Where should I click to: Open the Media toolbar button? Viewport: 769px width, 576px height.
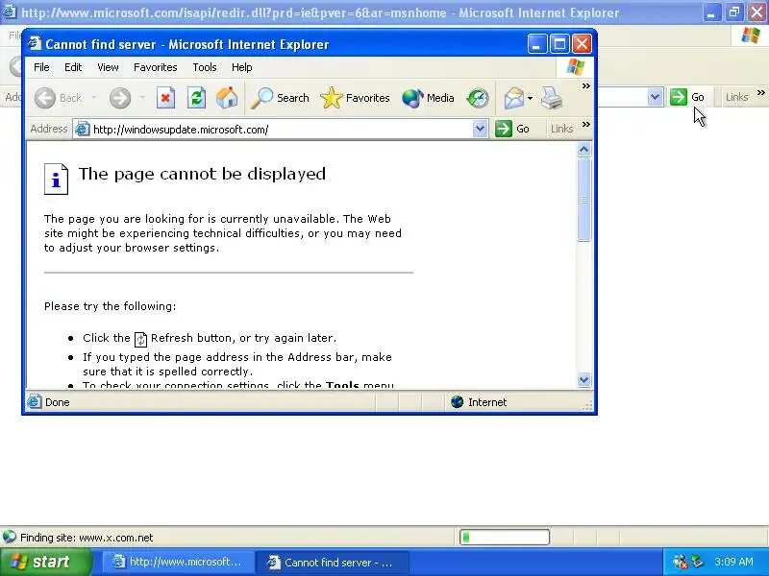pos(428,98)
